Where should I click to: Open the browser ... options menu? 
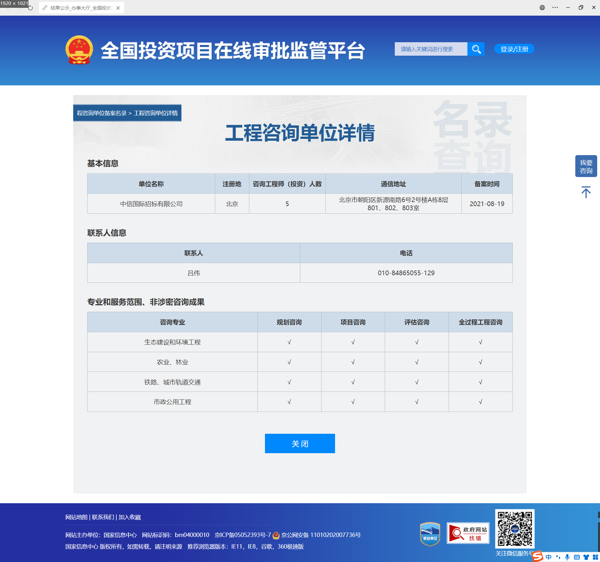(x=555, y=7)
